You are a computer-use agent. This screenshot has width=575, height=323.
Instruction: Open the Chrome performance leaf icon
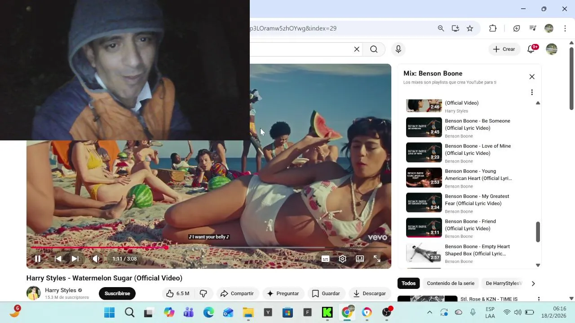click(517, 28)
